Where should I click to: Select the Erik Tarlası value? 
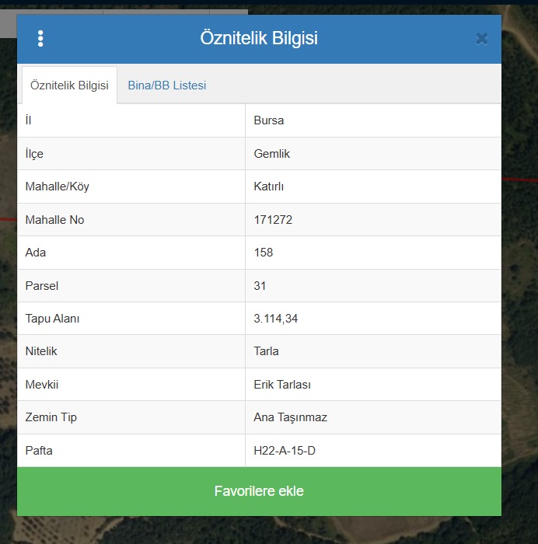point(282,385)
